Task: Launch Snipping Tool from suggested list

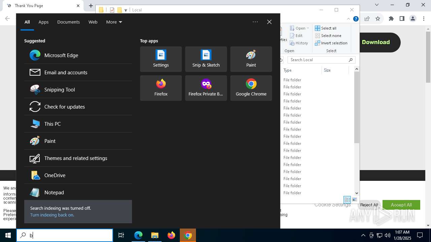Action: tap(78, 89)
